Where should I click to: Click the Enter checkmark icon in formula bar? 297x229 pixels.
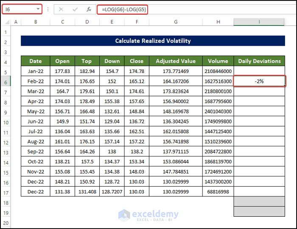point(75,9)
